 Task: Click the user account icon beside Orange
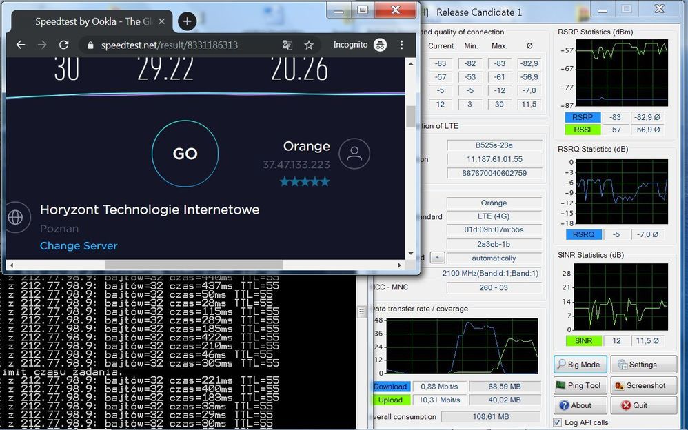pyautogui.click(x=354, y=154)
